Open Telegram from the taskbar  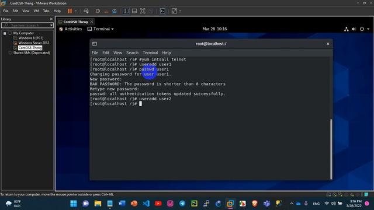click(x=182, y=204)
